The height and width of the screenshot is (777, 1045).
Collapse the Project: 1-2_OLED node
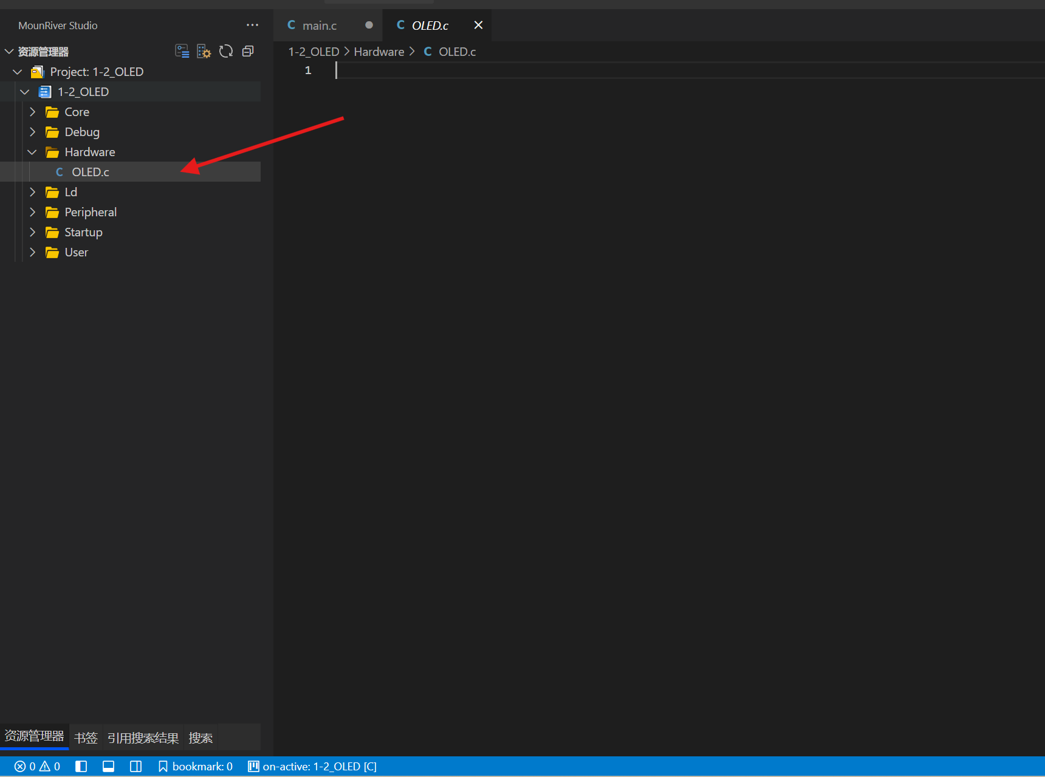coord(18,72)
